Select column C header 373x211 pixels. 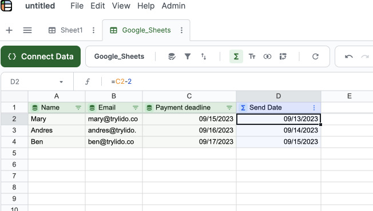[189, 96]
